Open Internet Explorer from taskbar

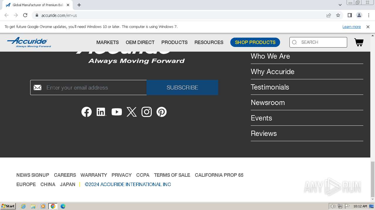23,206
